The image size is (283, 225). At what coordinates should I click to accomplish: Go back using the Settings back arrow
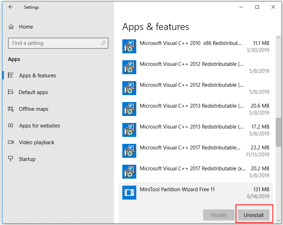click(11, 7)
